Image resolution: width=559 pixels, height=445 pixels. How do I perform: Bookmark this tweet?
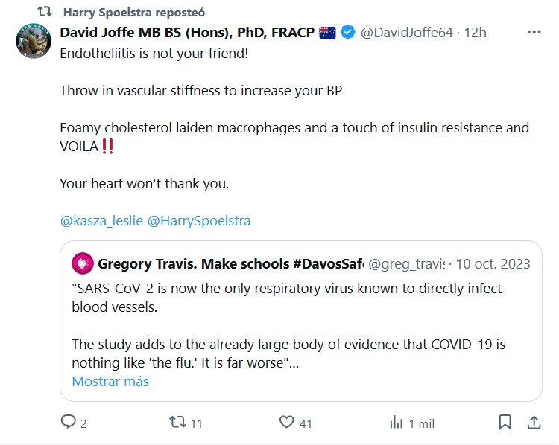[505, 422]
